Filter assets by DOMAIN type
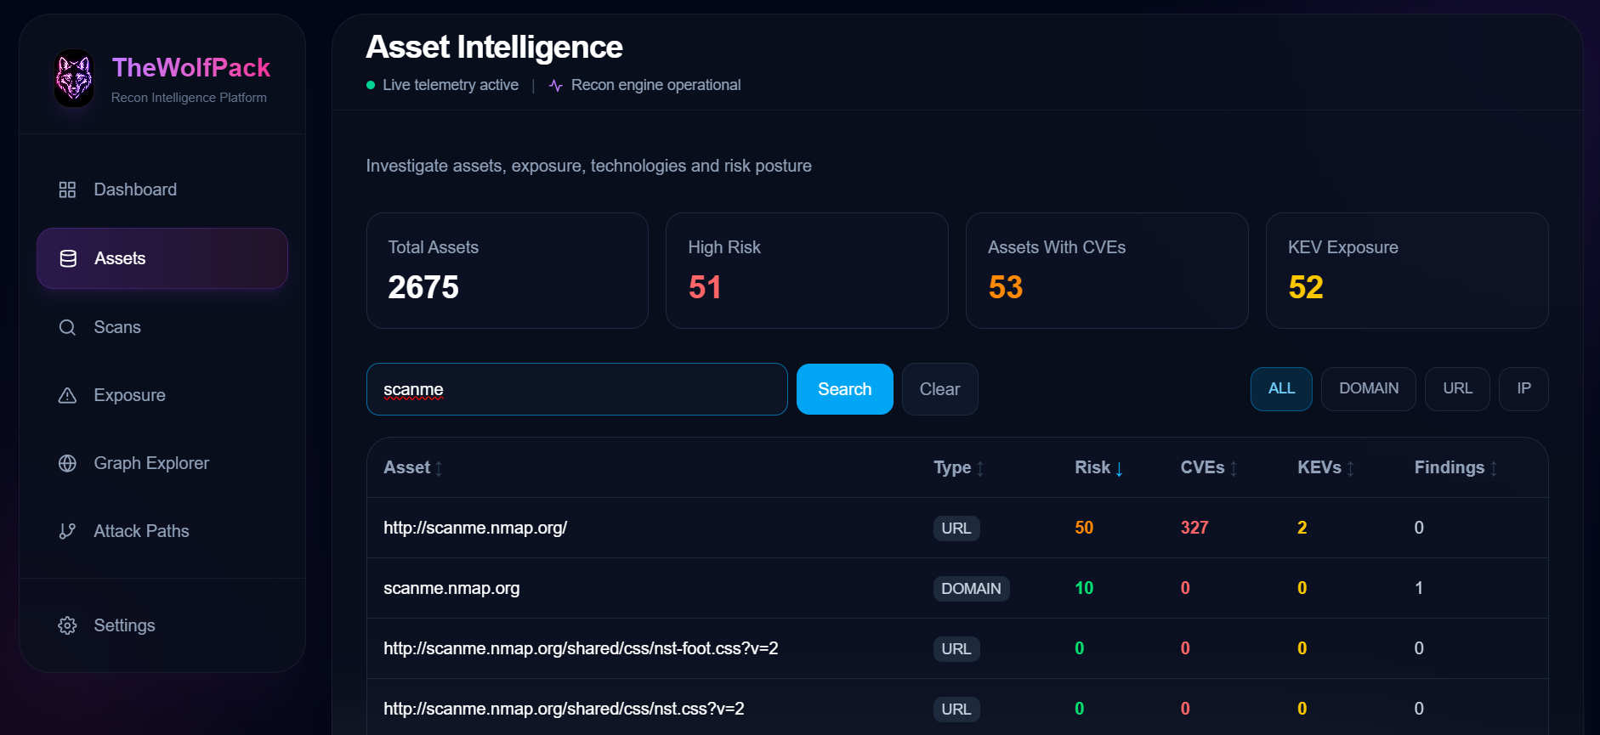Viewport: 1600px width, 735px height. pos(1369,389)
